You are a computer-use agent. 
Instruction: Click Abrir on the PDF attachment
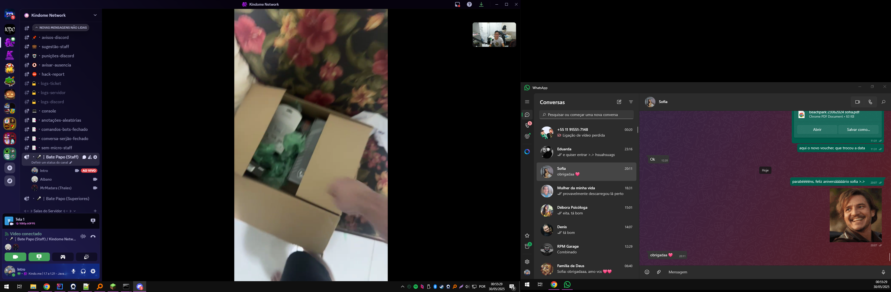817,130
